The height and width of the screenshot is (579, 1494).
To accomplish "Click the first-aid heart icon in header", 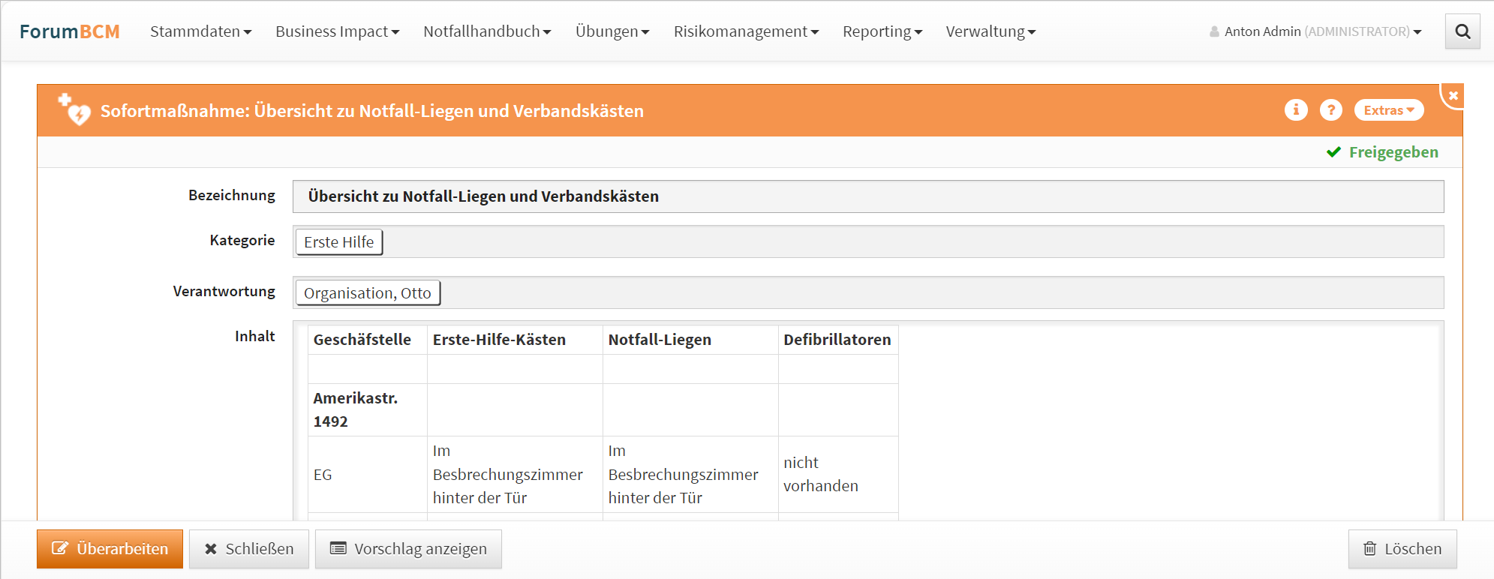I will point(75,109).
